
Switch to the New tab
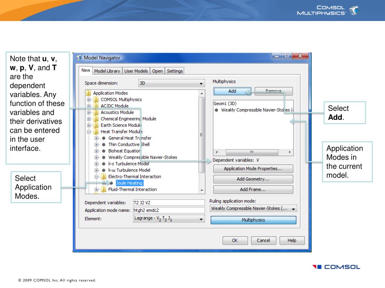[86, 70]
